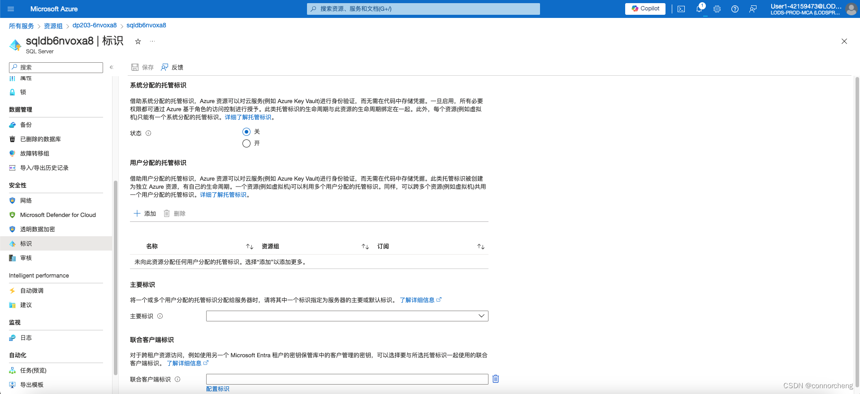The image size is (860, 394).
Task: Go to sqldb6nvoxa8 breadcrumb
Action: point(146,26)
